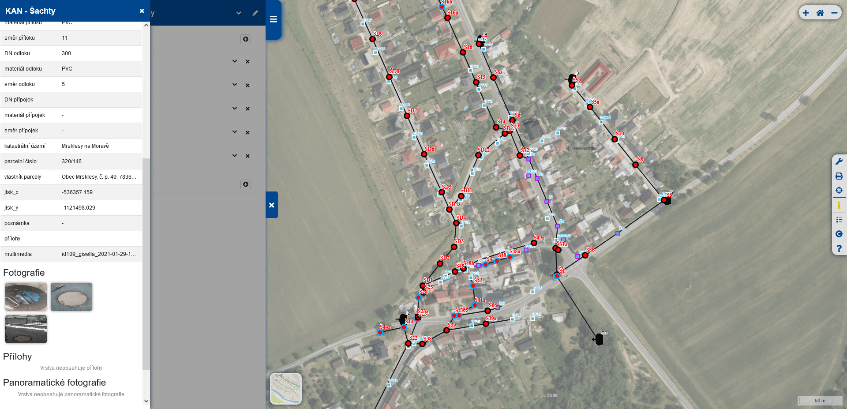The image size is (847, 409).
Task: Open the wrench tools icon
Action: tap(839, 161)
